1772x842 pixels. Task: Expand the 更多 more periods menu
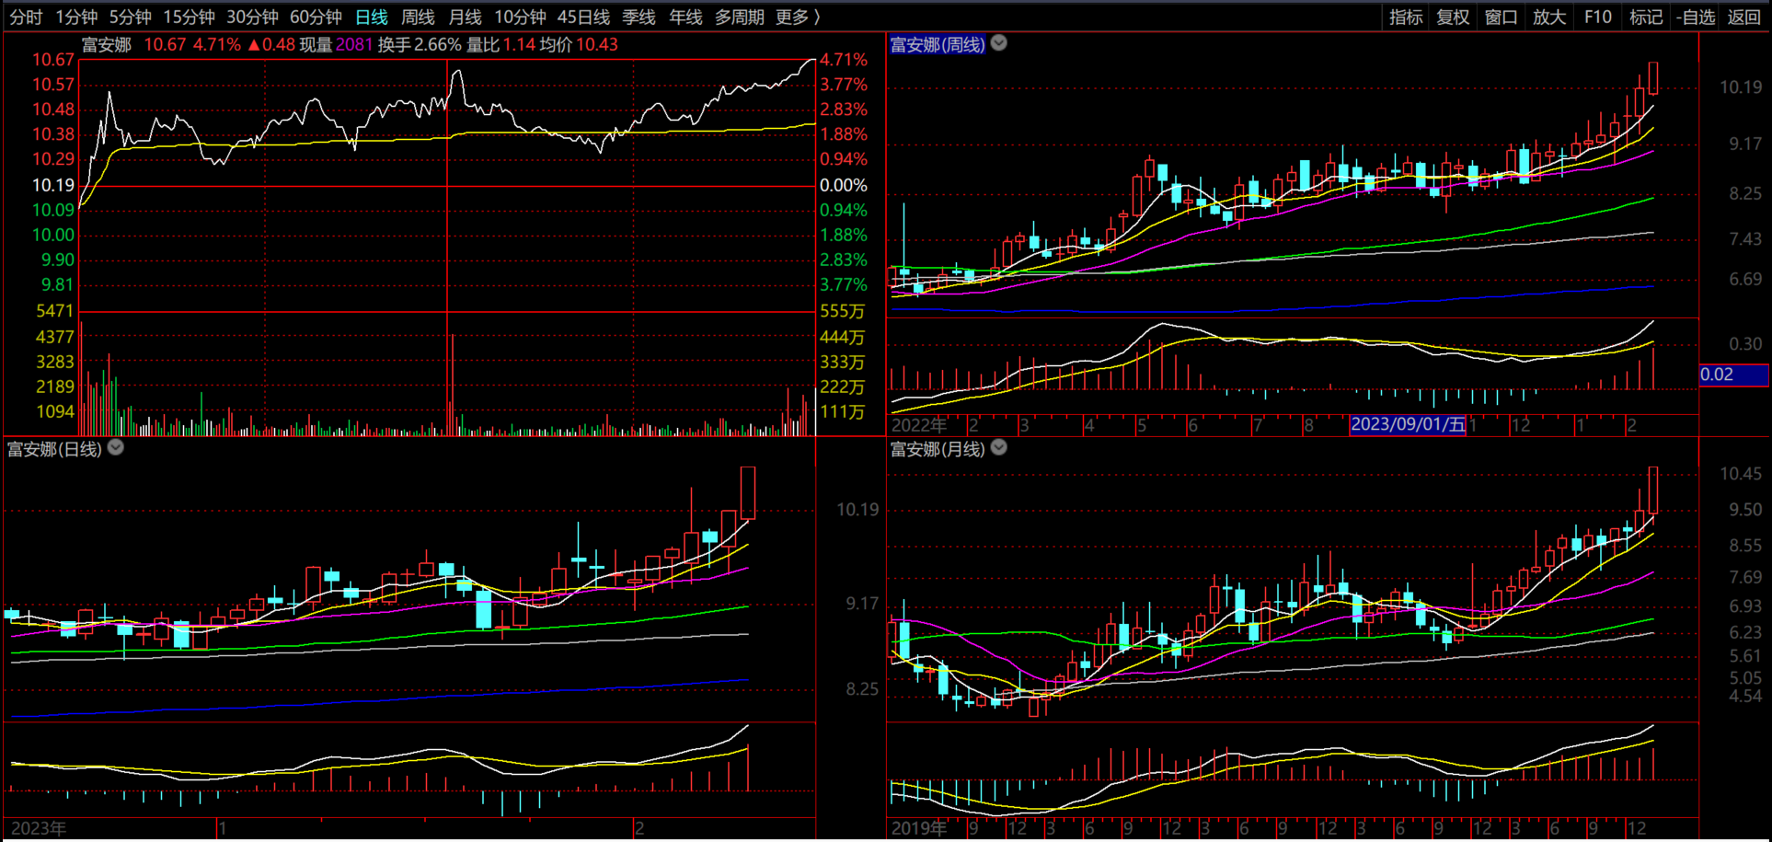click(797, 17)
